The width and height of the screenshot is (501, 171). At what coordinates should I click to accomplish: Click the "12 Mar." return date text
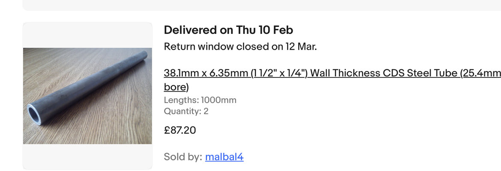click(x=301, y=47)
